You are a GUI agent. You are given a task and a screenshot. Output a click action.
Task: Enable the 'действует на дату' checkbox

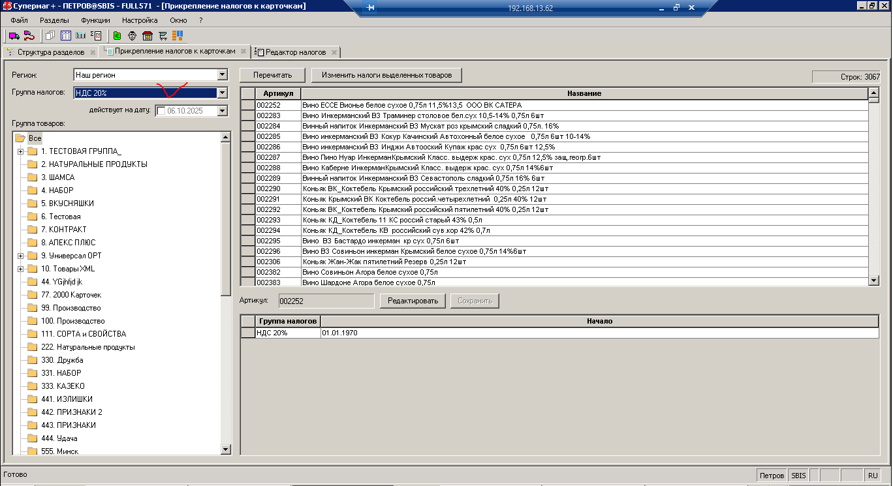[x=161, y=111]
